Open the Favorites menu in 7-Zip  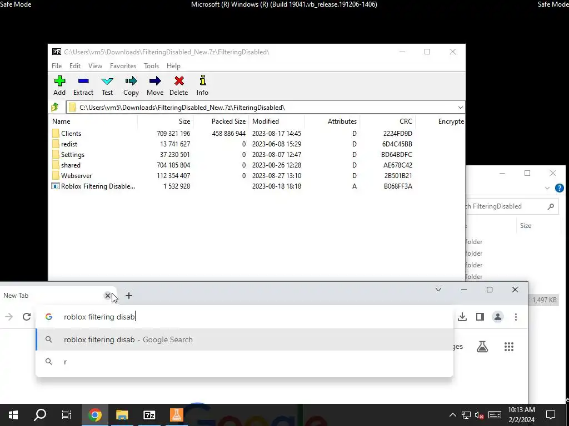tap(123, 66)
